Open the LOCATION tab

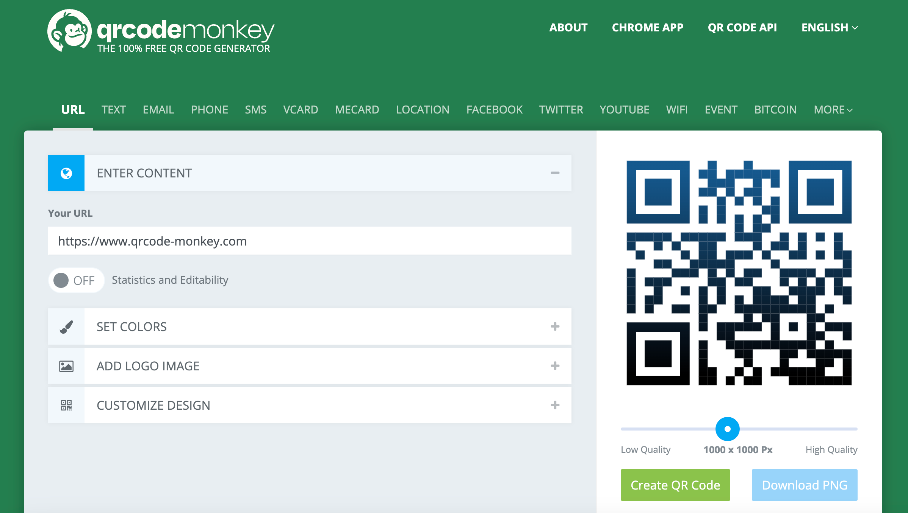[x=423, y=110]
